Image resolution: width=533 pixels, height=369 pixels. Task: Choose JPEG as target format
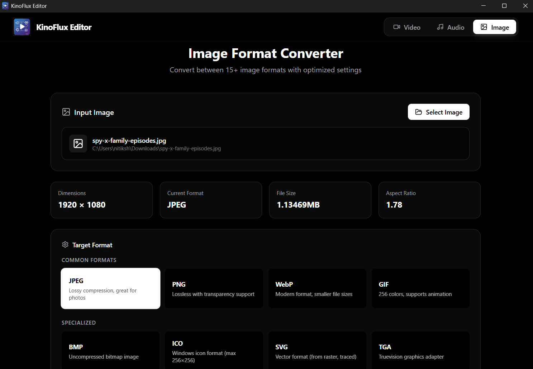[x=110, y=288]
